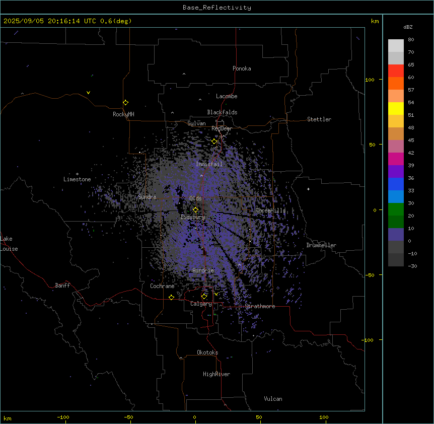Click the Calgary city label
The height and width of the screenshot is (424, 434).
201,304
